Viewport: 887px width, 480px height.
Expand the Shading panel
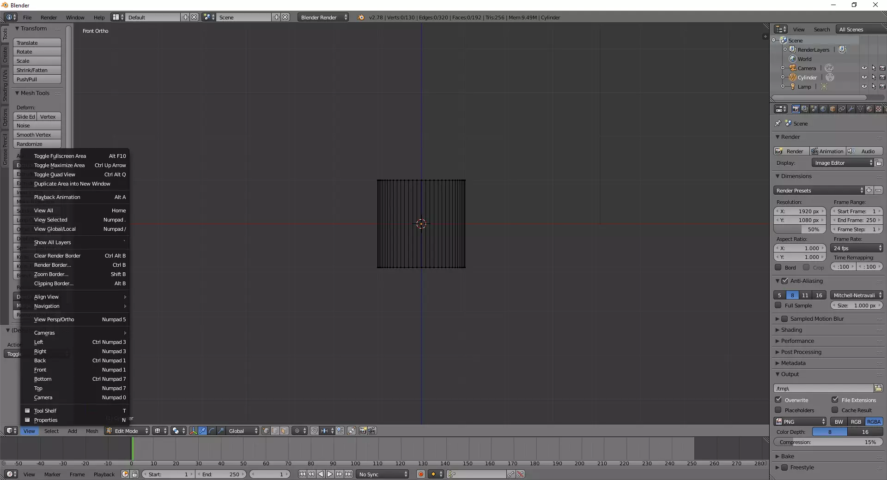tap(791, 330)
